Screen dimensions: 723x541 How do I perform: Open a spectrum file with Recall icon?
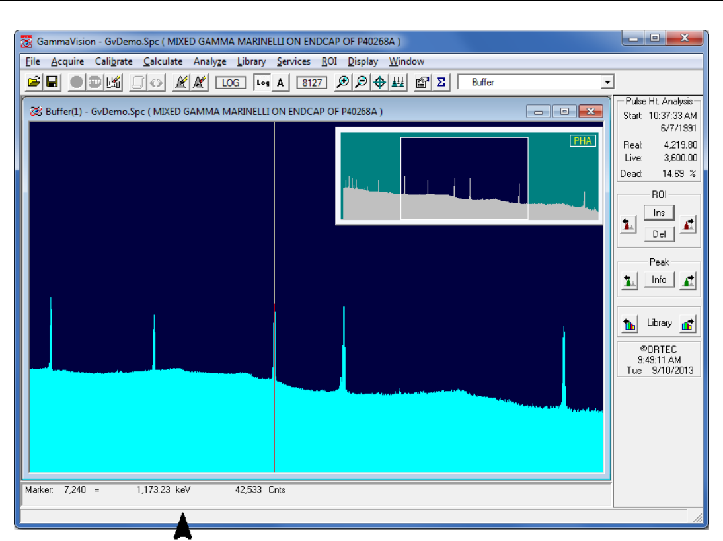(34, 83)
